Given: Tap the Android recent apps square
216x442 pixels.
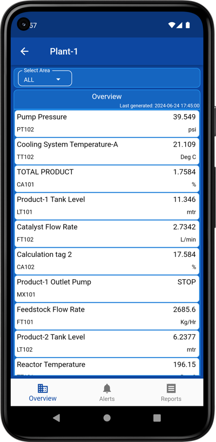Looking at the screenshot, I should tap(157, 418).
